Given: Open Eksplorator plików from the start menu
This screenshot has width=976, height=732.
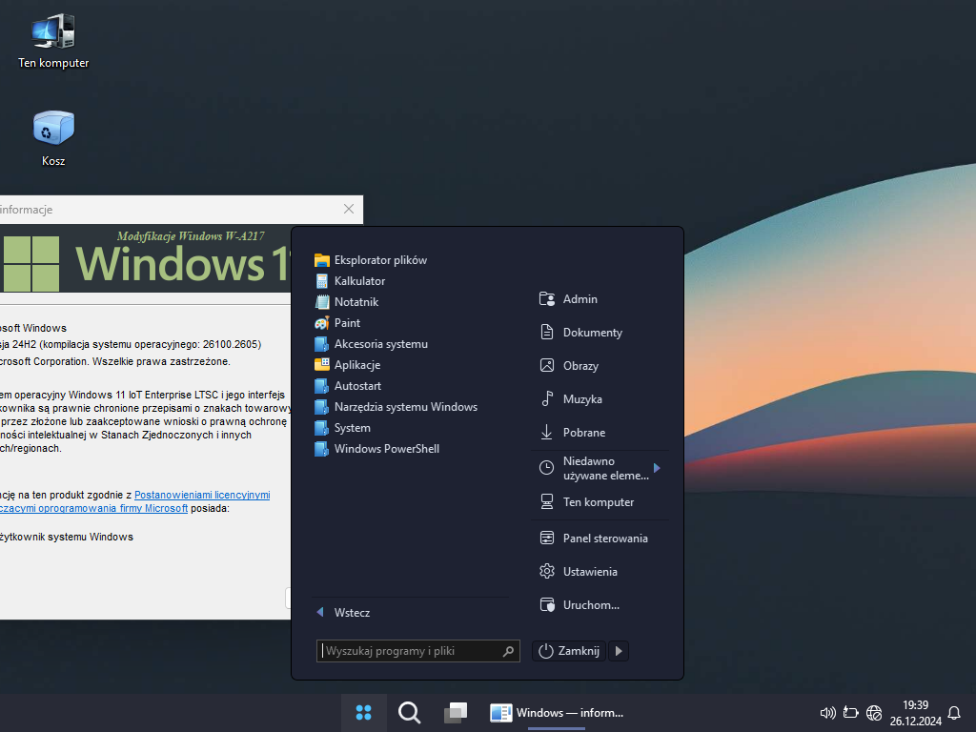Looking at the screenshot, I should 379,260.
